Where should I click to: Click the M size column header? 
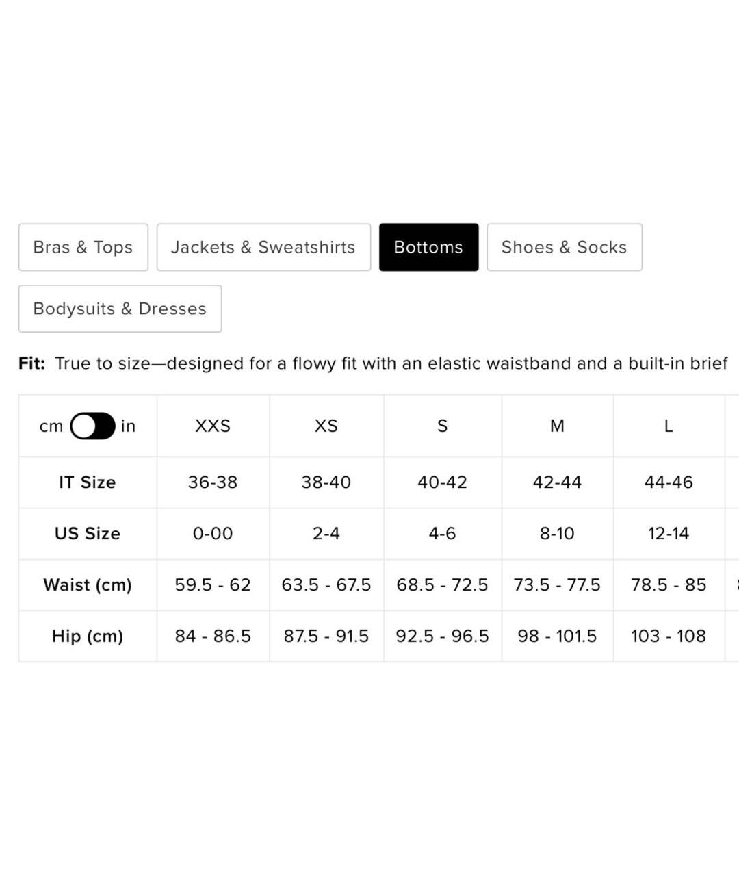[557, 426]
